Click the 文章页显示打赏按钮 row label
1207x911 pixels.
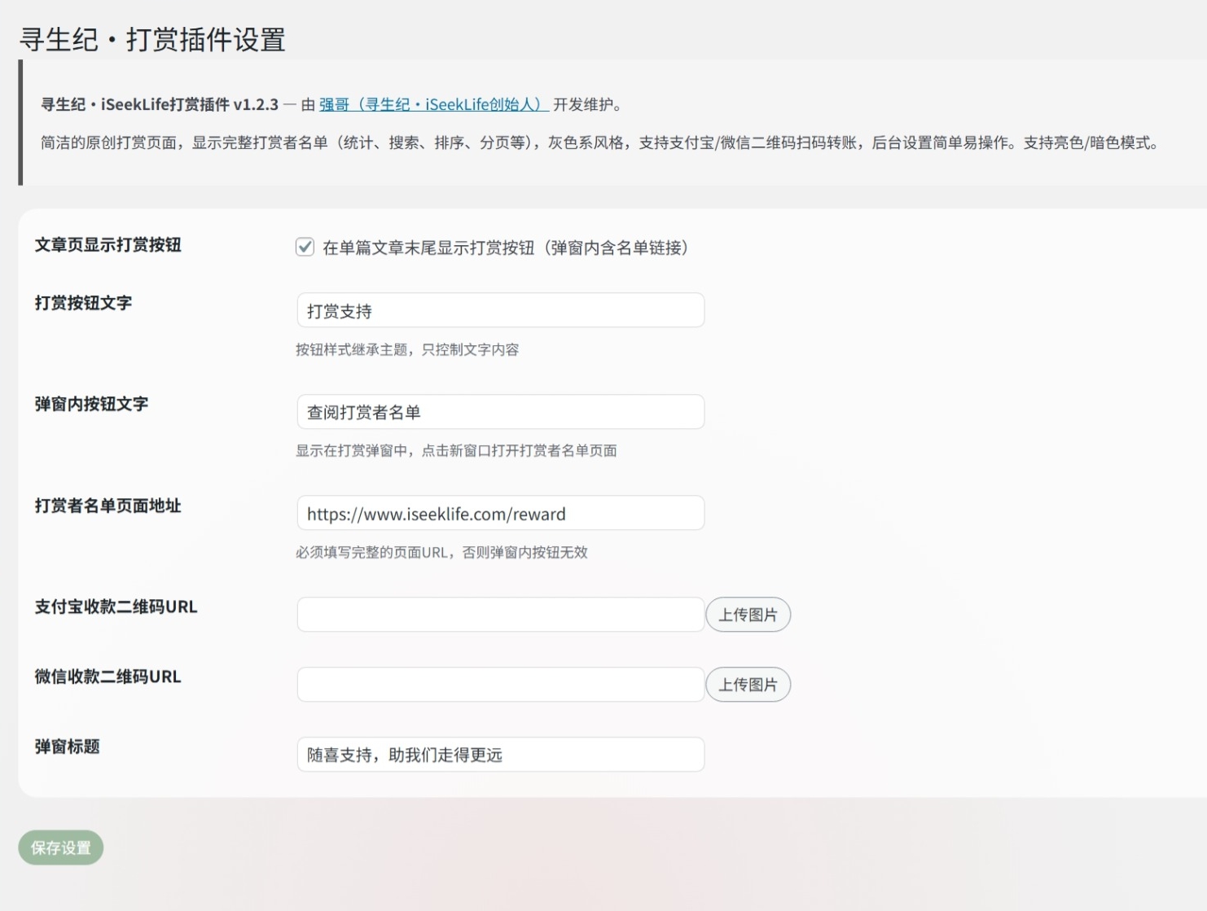108,245
